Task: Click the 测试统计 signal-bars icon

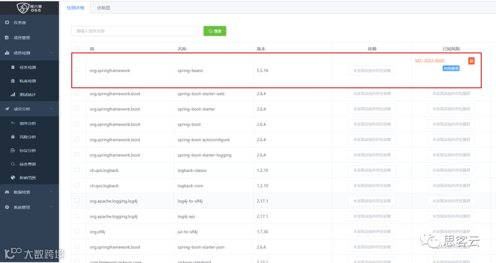Action: click(x=13, y=94)
